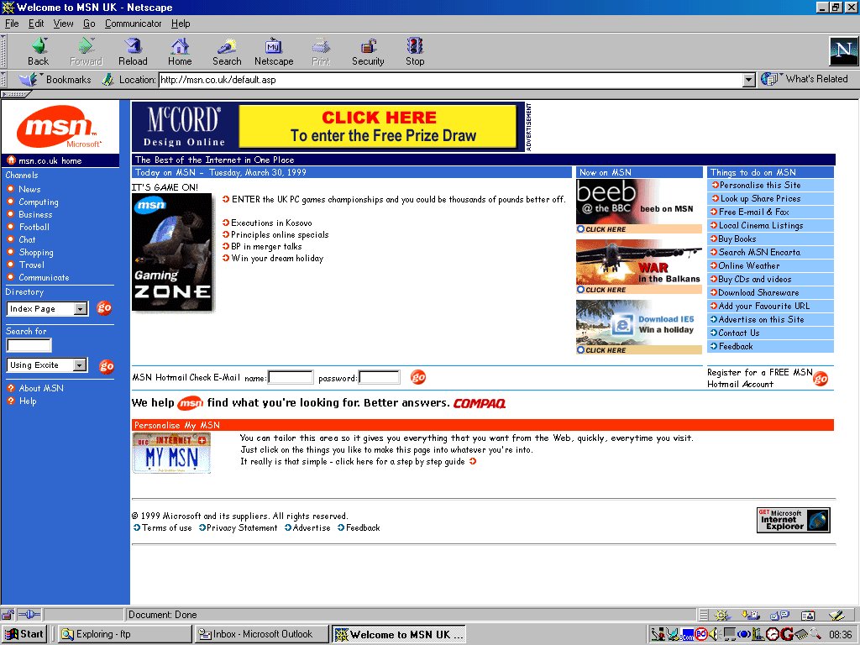Click the Hotmail password input field
The width and height of the screenshot is (860, 645).
(x=379, y=377)
